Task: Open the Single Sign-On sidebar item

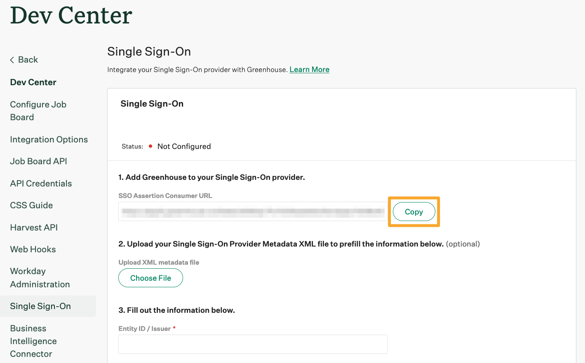Action: click(40, 306)
